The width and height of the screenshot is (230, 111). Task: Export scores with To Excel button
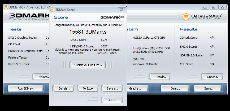[88, 88]
